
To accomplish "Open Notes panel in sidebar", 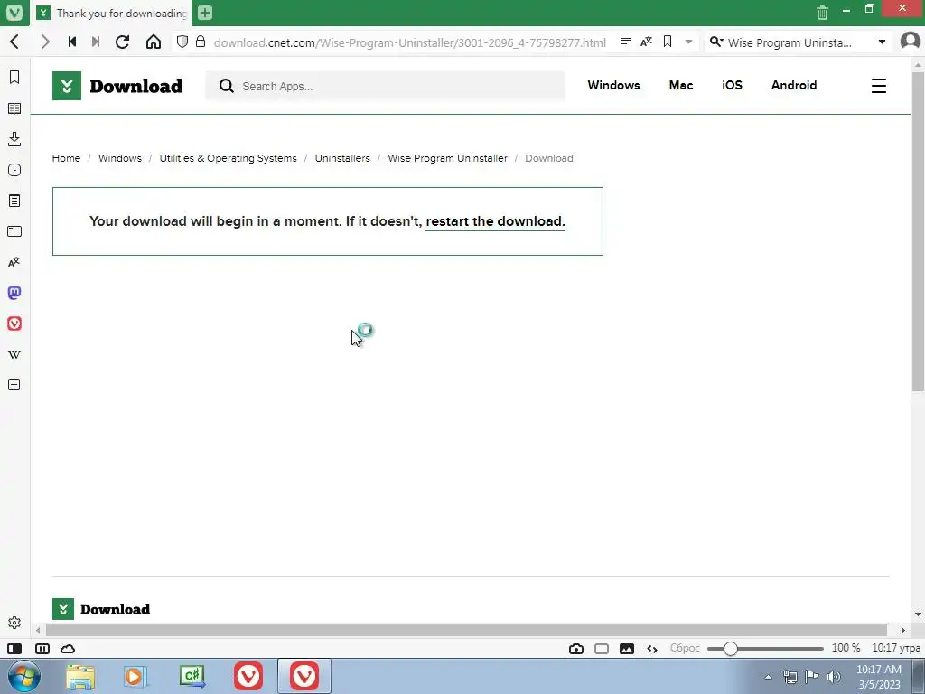I will pyautogui.click(x=14, y=201).
